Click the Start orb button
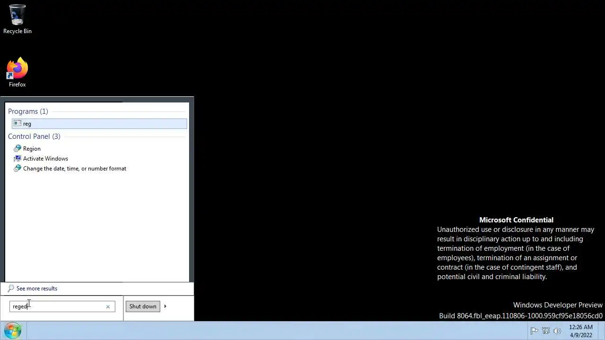 [x=13, y=331]
